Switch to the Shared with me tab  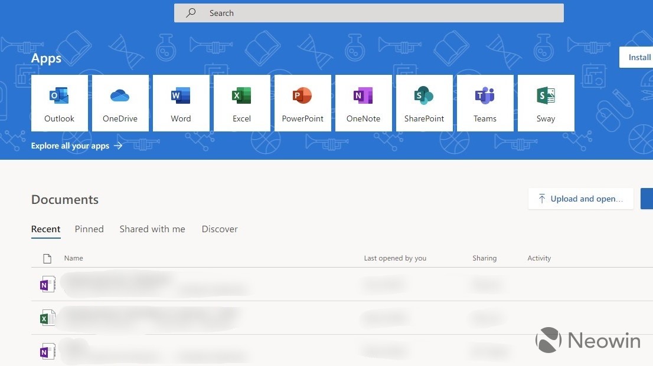[152, 229]
